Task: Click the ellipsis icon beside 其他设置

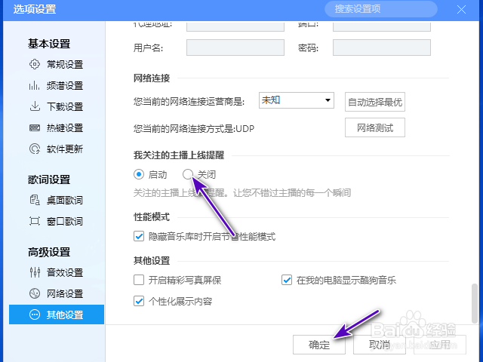Action: [35, 314]
